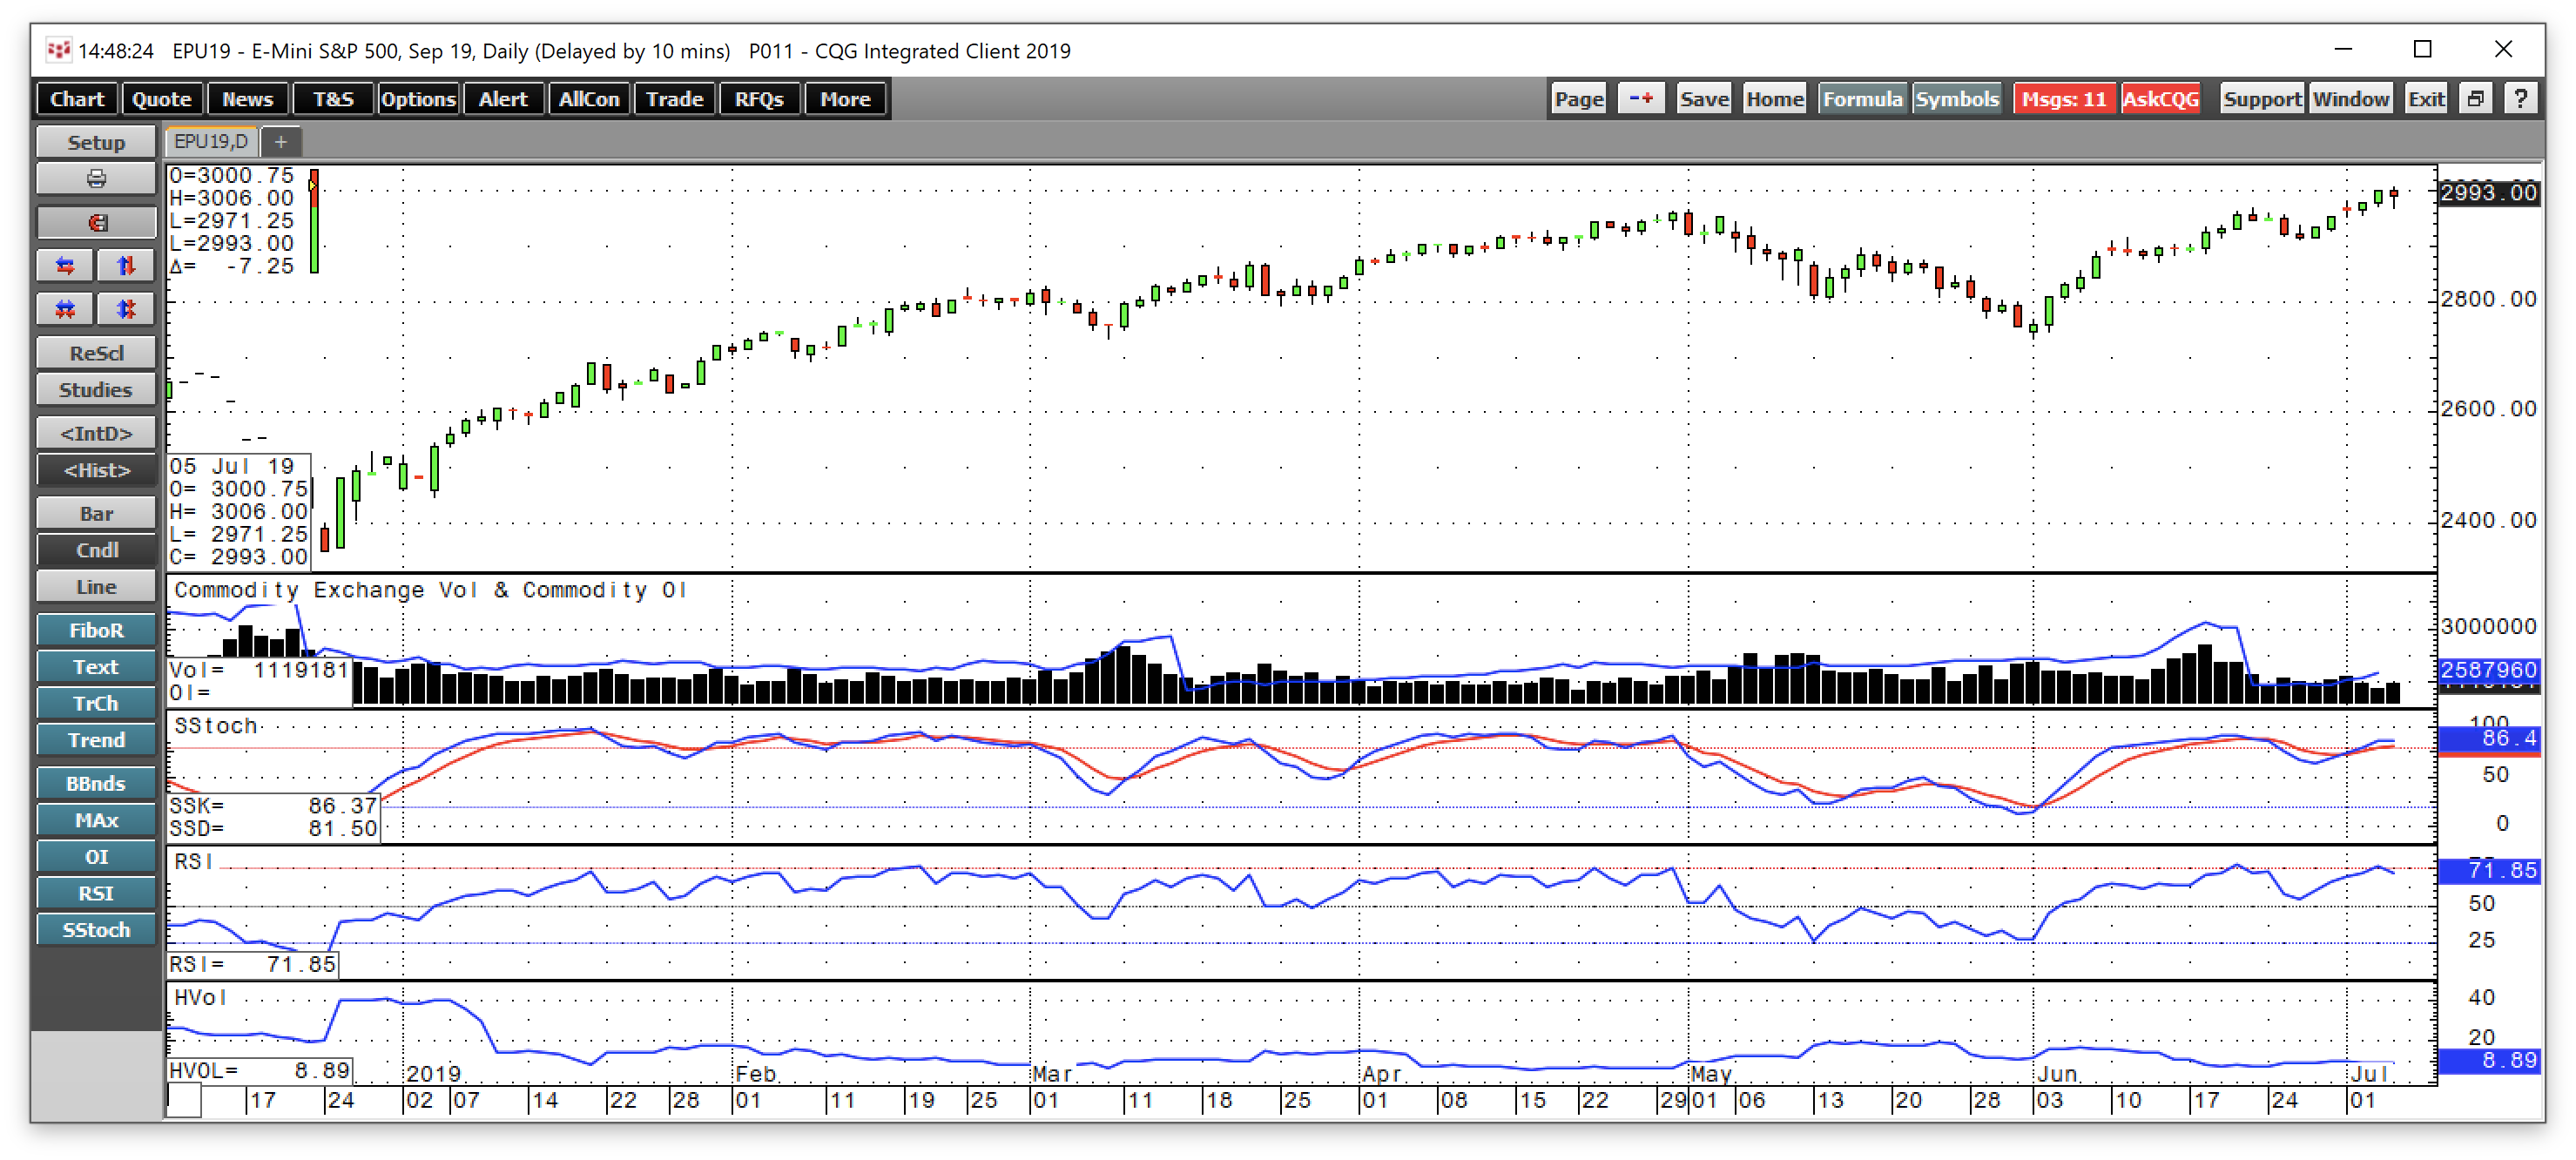2576x1160 pixels.
Task: Open the AllCon menu
Action: [589, 99]
